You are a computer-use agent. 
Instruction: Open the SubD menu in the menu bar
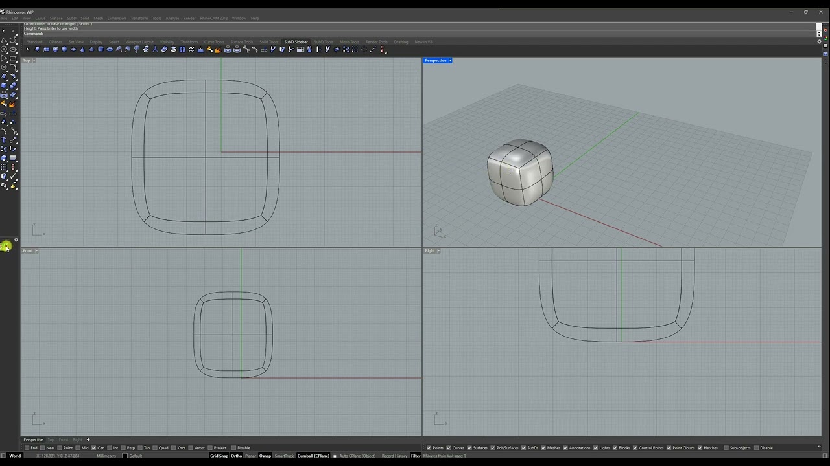point(71,18)
